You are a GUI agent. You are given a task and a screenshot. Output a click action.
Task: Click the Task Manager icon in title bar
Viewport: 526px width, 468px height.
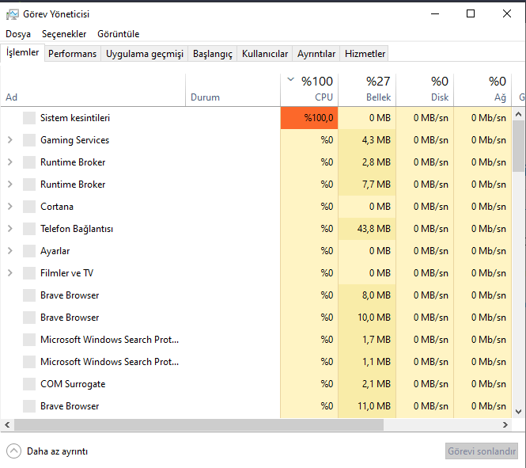pos(13,13)
